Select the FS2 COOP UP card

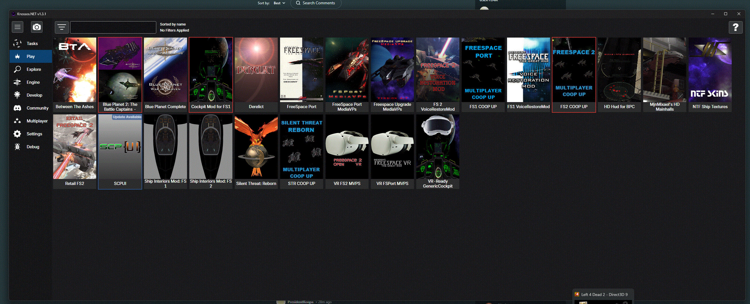[574, 75]
